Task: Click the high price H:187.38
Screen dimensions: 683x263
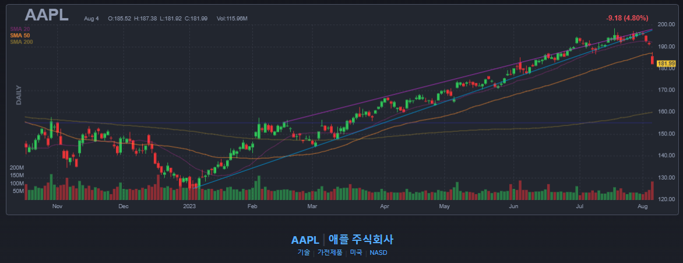Action: (146, 19)
